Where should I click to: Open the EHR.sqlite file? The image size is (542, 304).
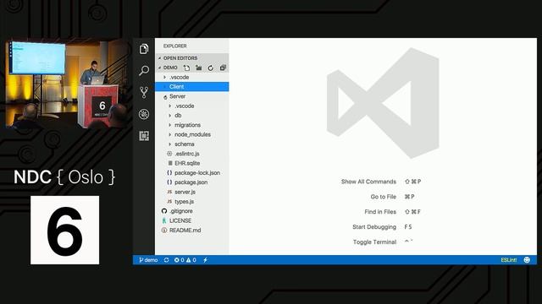(x=192, y=163)
